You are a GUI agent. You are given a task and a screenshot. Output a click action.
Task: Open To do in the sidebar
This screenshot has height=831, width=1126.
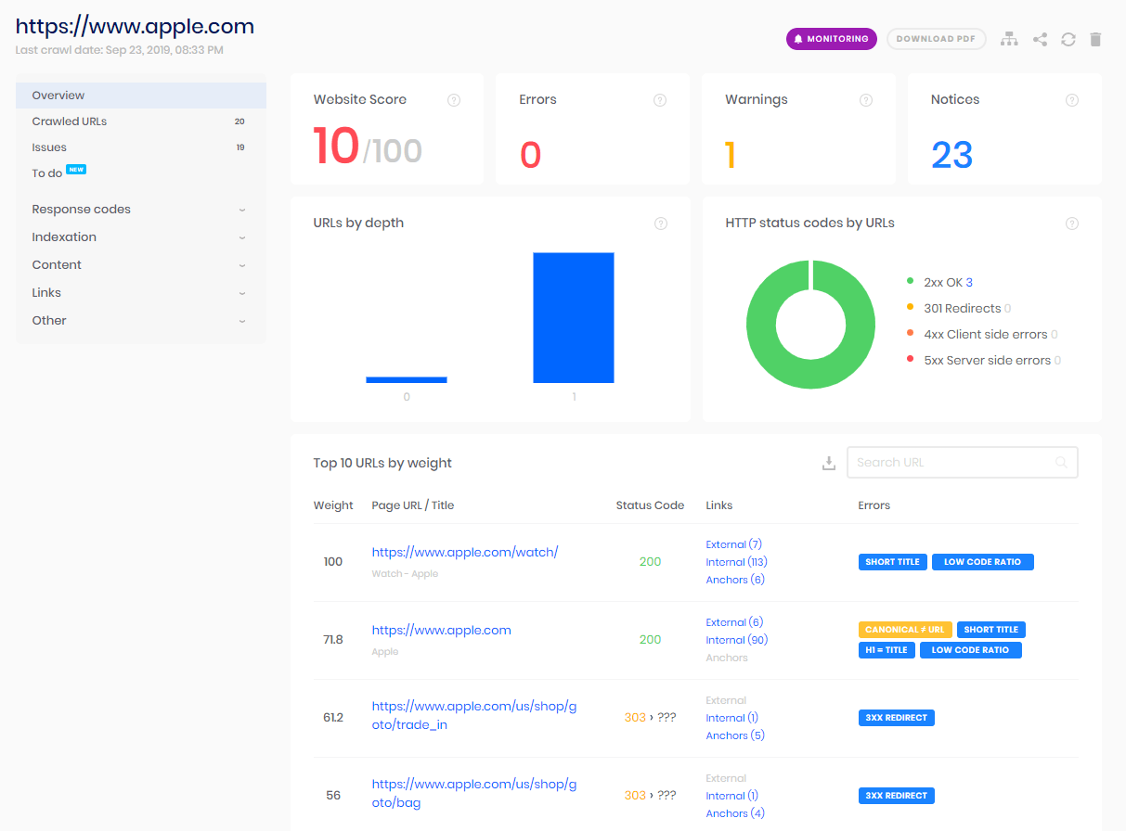pyautogui.click(x=141, y=173)
